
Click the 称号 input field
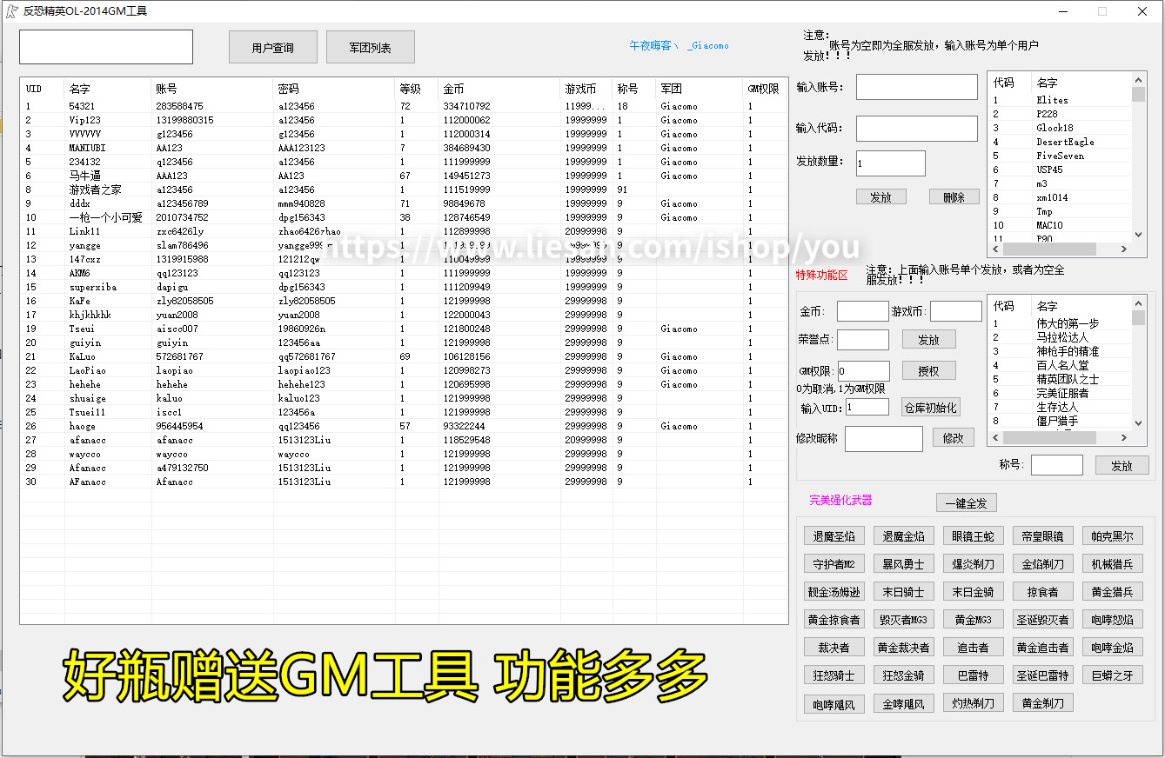(x=1056, y=465)
